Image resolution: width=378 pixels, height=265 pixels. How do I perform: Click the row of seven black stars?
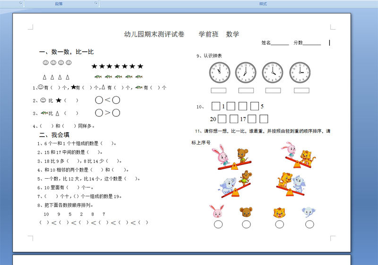(117, 66)
